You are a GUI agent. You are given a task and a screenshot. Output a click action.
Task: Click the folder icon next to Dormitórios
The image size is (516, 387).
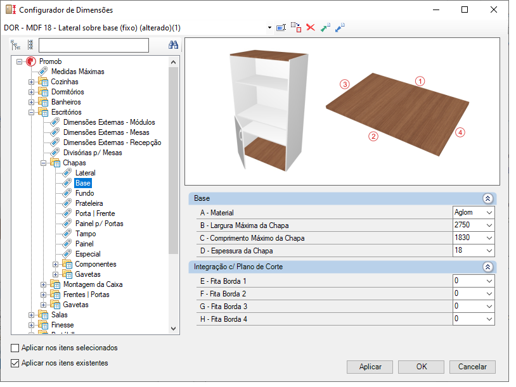[43, 92]
